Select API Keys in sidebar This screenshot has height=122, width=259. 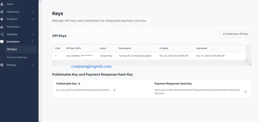coord(21,49)
